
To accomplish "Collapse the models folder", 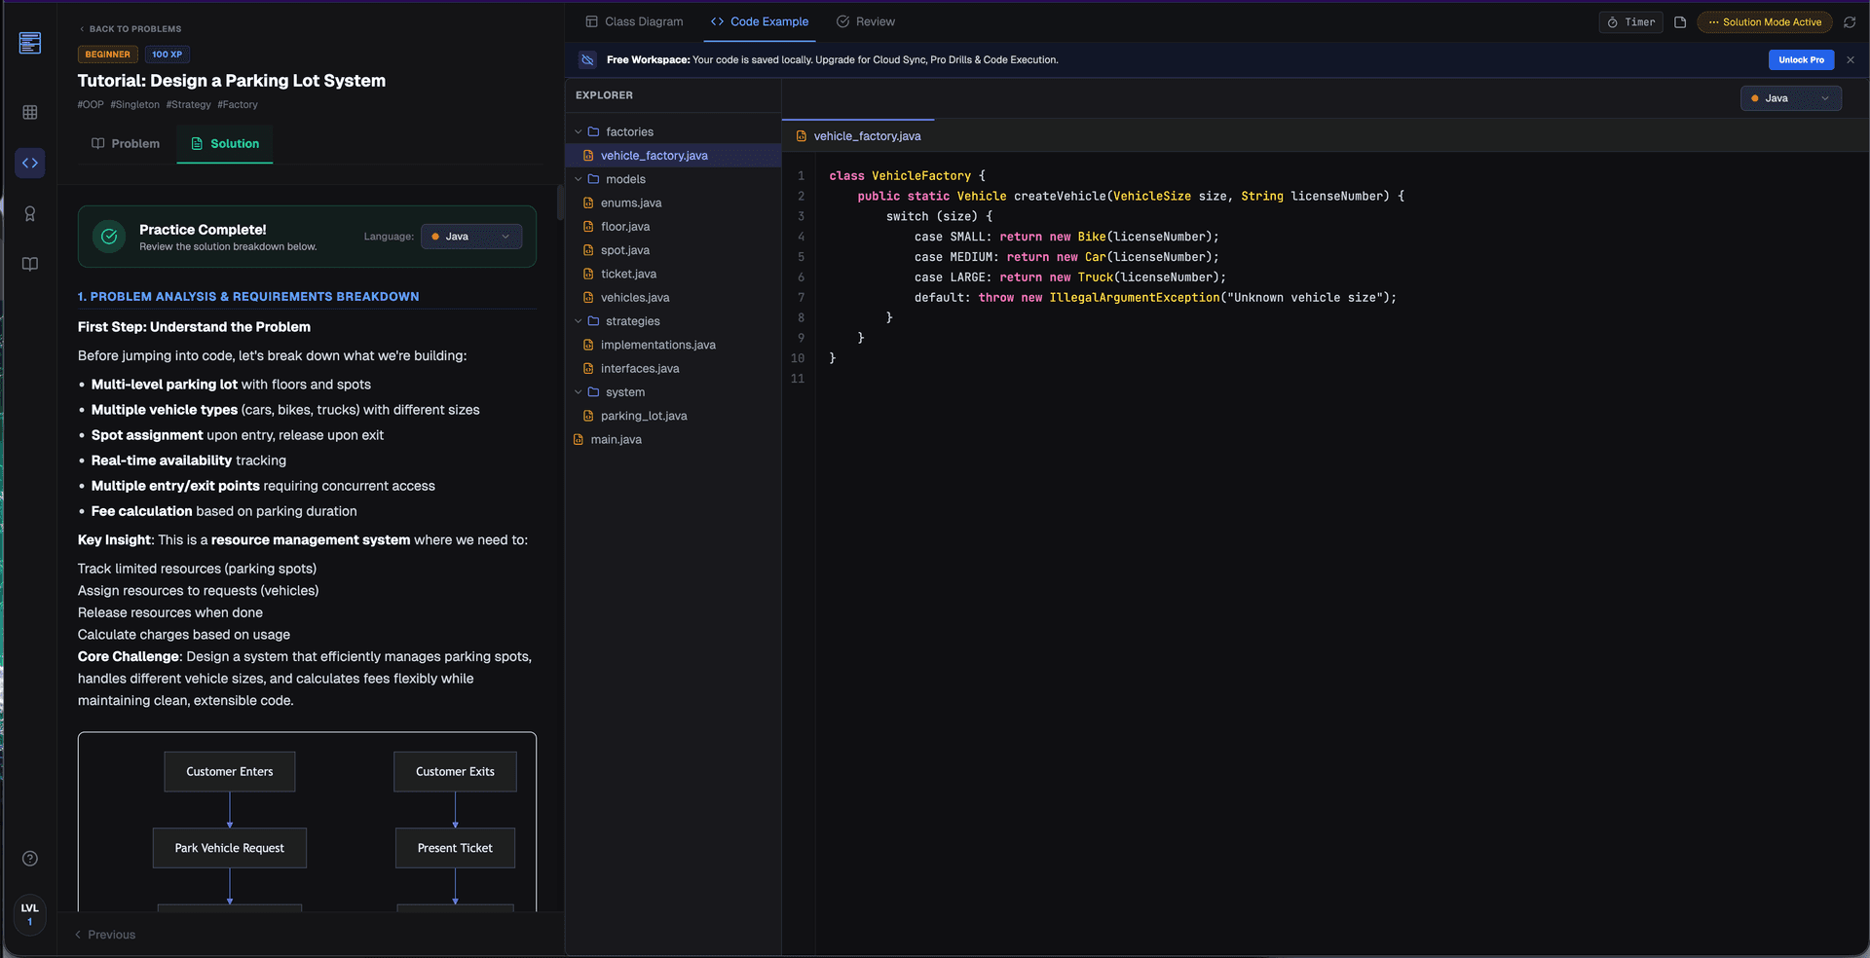I will tap(624, 179).
